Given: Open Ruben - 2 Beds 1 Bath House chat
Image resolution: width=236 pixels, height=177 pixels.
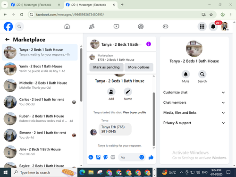Looking at the screenshot, I should (x=40, y=118).
